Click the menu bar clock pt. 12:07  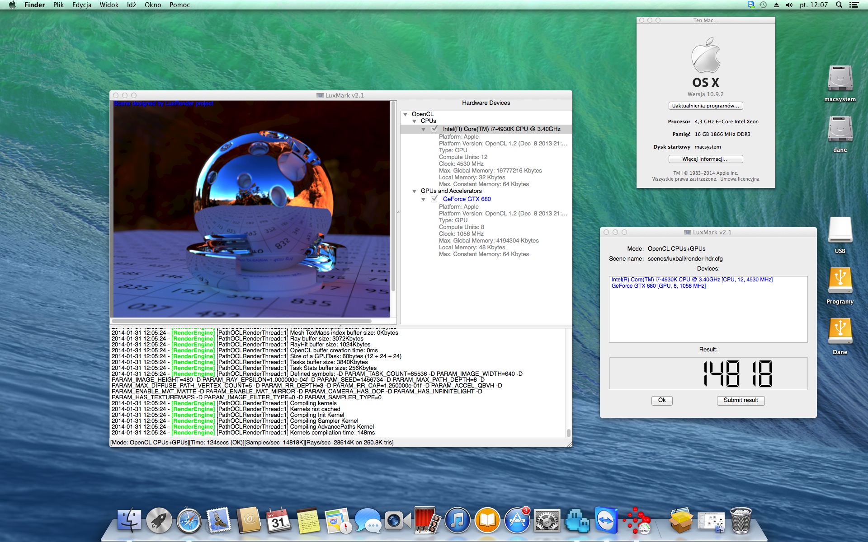pos(814,5)
